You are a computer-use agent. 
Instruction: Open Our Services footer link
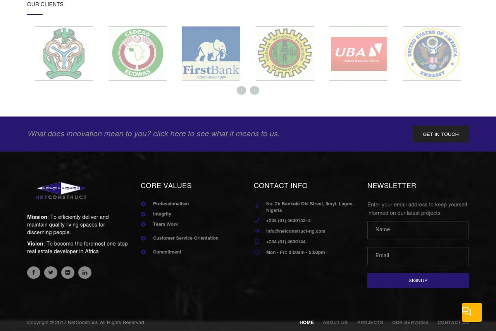click(410, 322)
